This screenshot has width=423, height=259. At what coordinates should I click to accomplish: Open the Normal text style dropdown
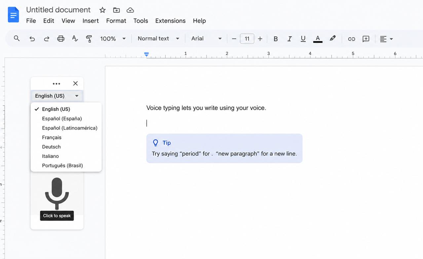(x=158, y=39)
